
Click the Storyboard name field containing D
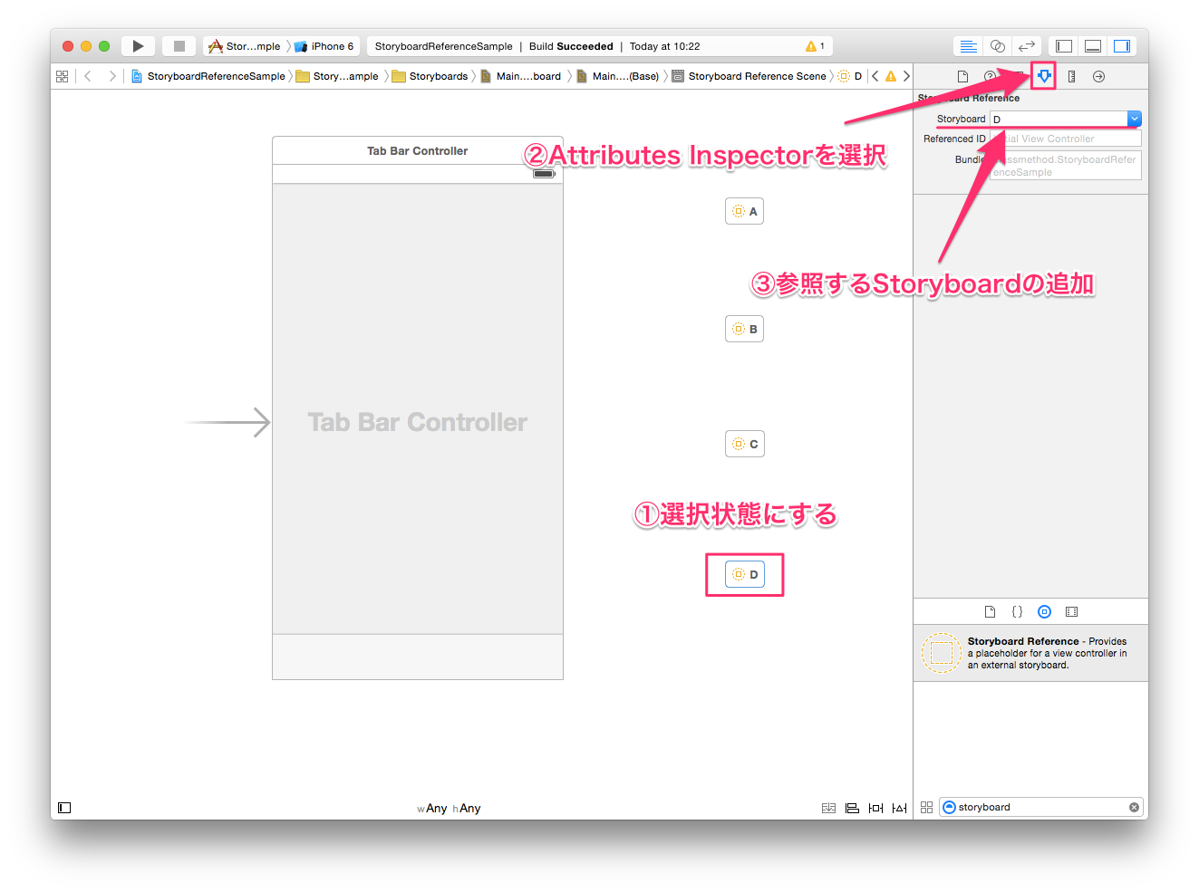1059,119
